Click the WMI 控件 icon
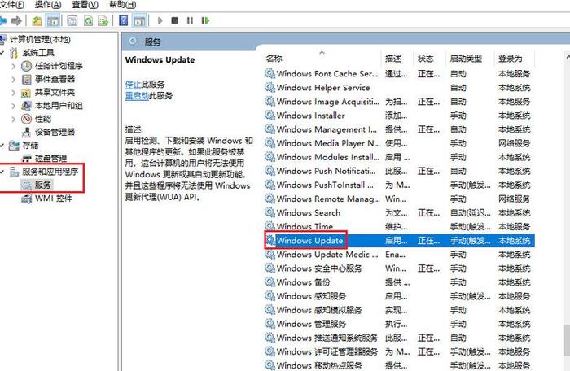 tap(27, 199)
